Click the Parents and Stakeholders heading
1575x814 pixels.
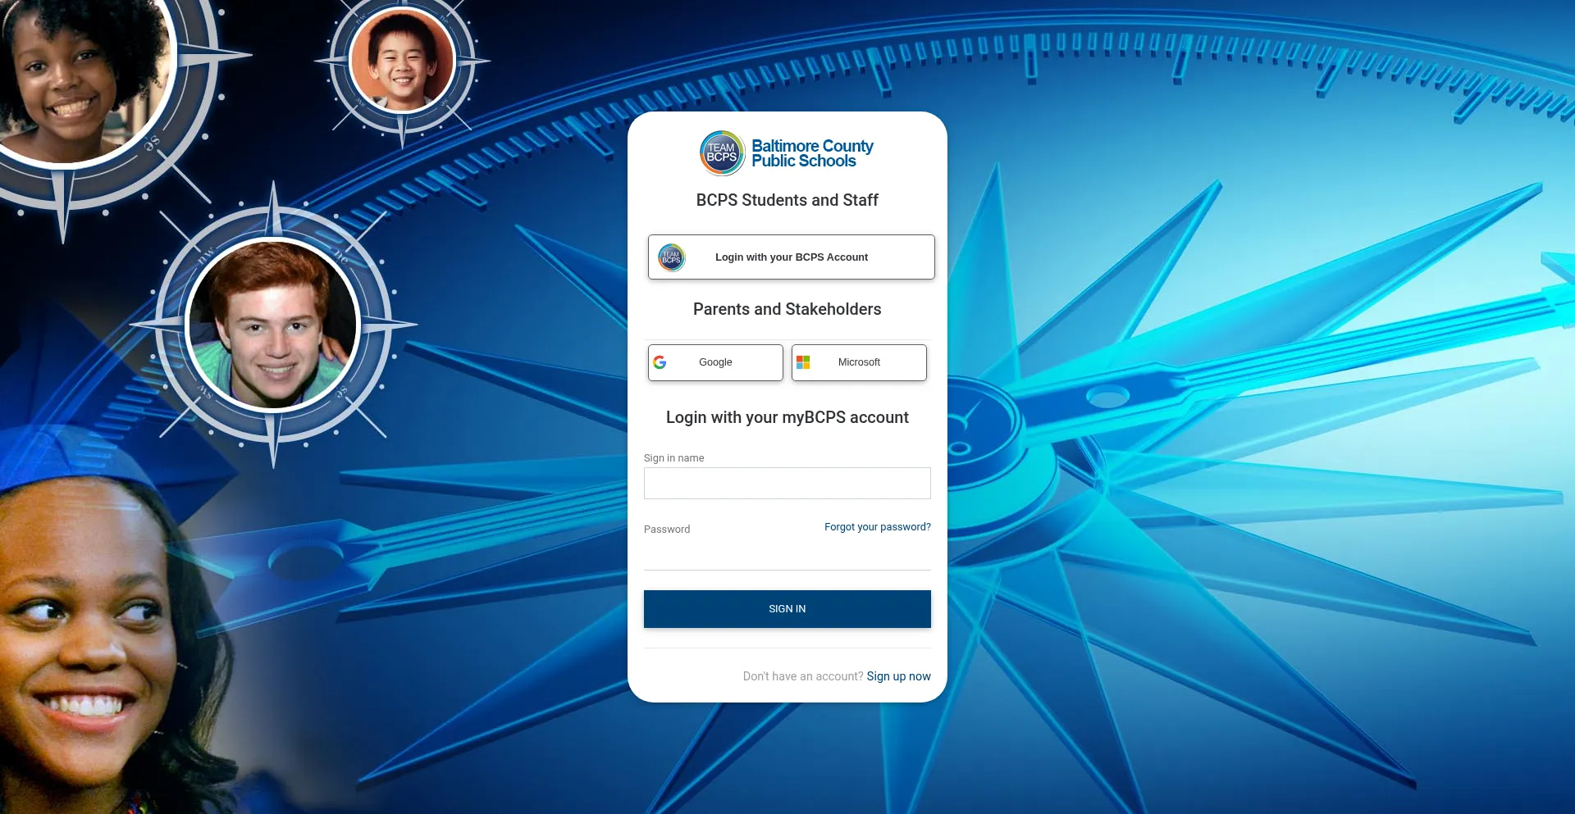787,309
